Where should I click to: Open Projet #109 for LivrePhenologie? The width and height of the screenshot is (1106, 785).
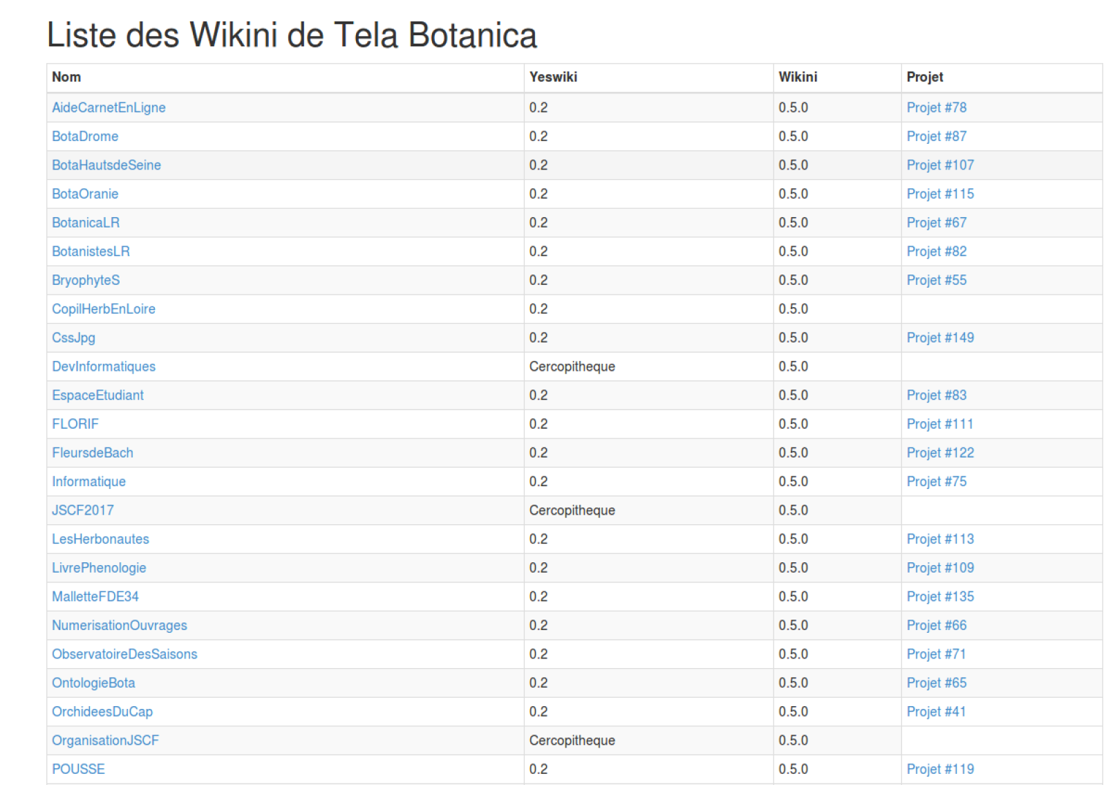coord(940,568)
